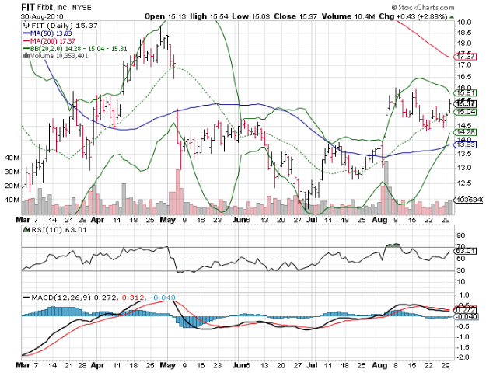Click the 30 label on the RSI axis
Image resolution: width=486 pixels, height=376 pixels.
click(x=461, y=270)
